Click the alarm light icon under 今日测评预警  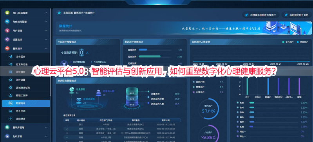coord(64,64)
